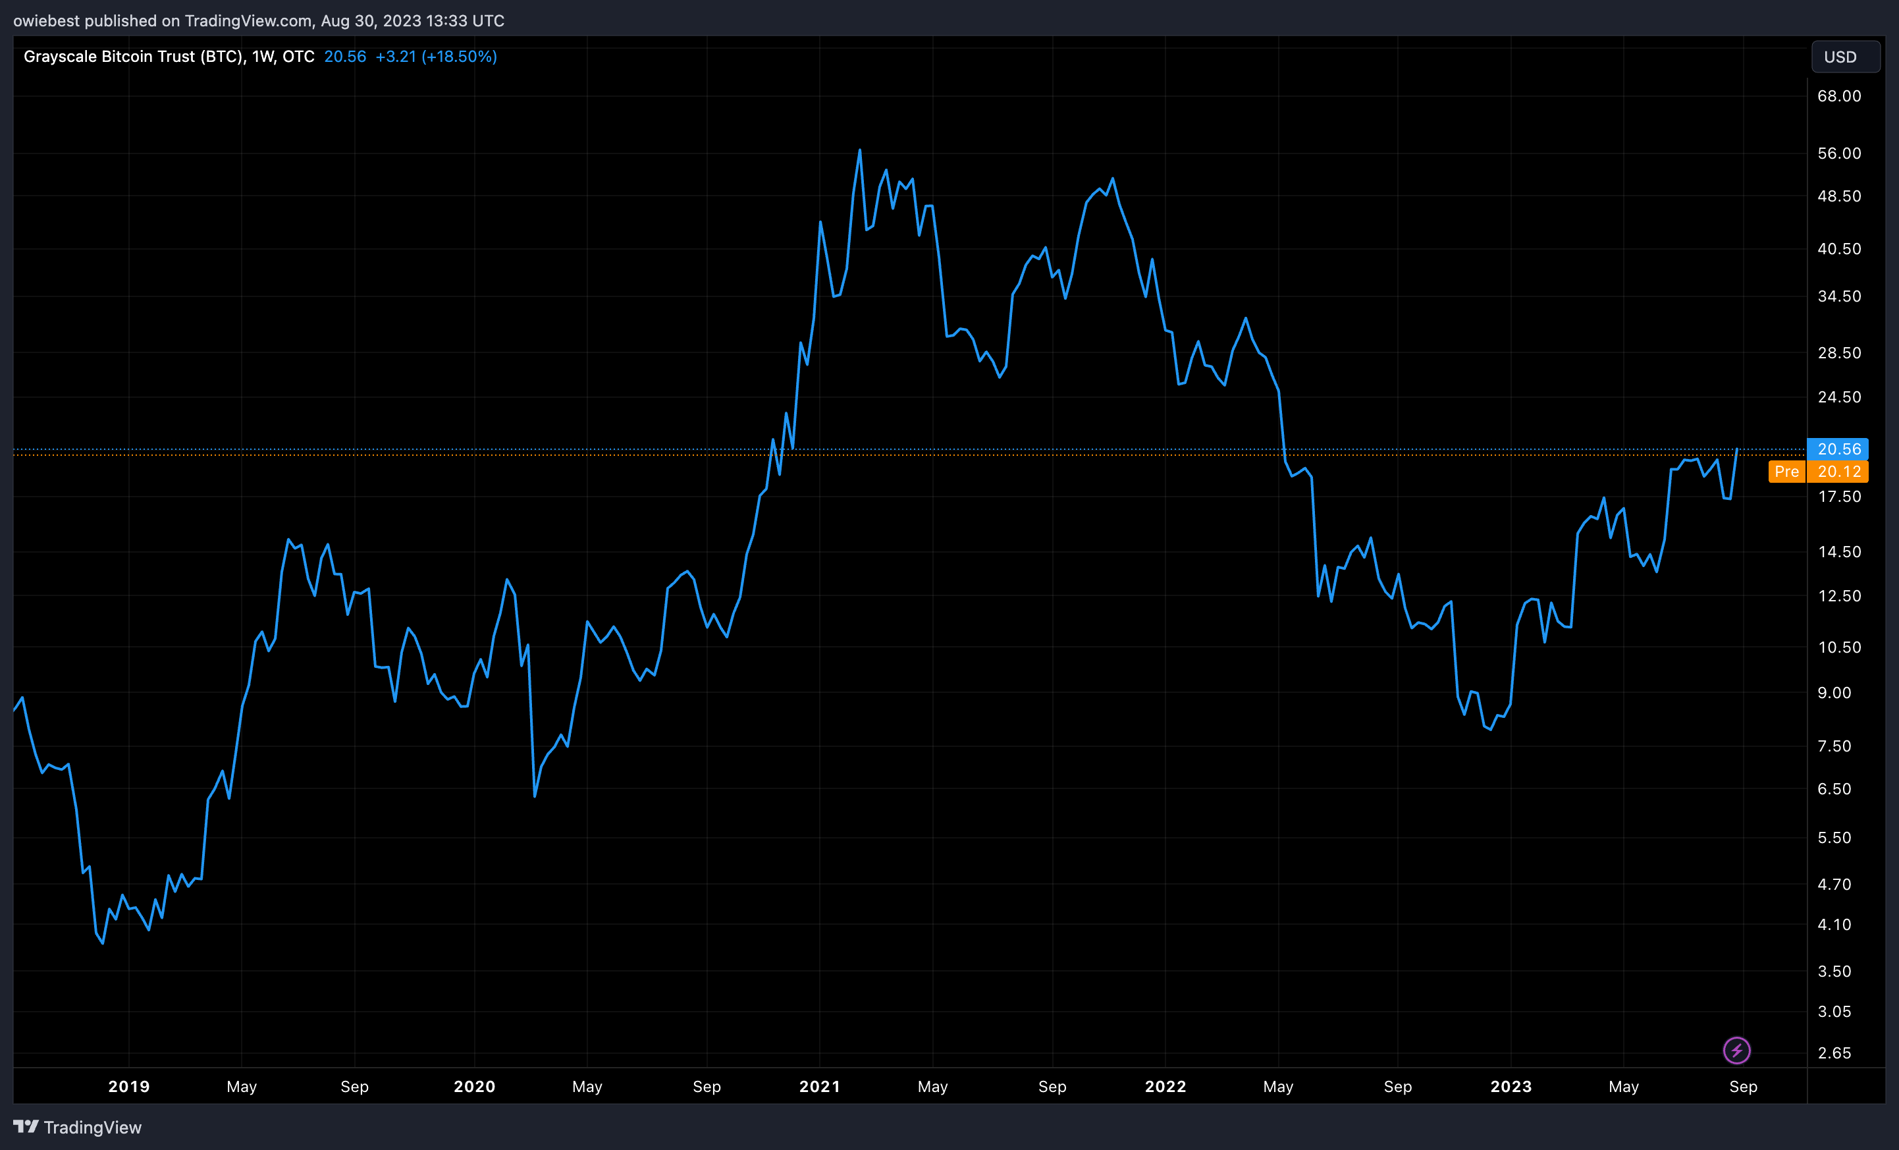Click the +3.21 (+18.50%) change text

tap(436, 56)
